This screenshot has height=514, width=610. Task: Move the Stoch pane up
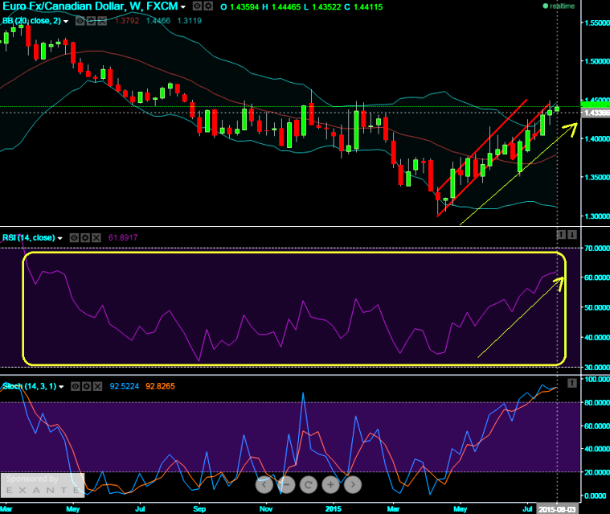tap(572, 383)
